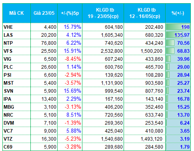The height and width of the screenshot is (151, 194).
Task: Select the 70.56 data bar for NTP
Action: tap(178, 43)
